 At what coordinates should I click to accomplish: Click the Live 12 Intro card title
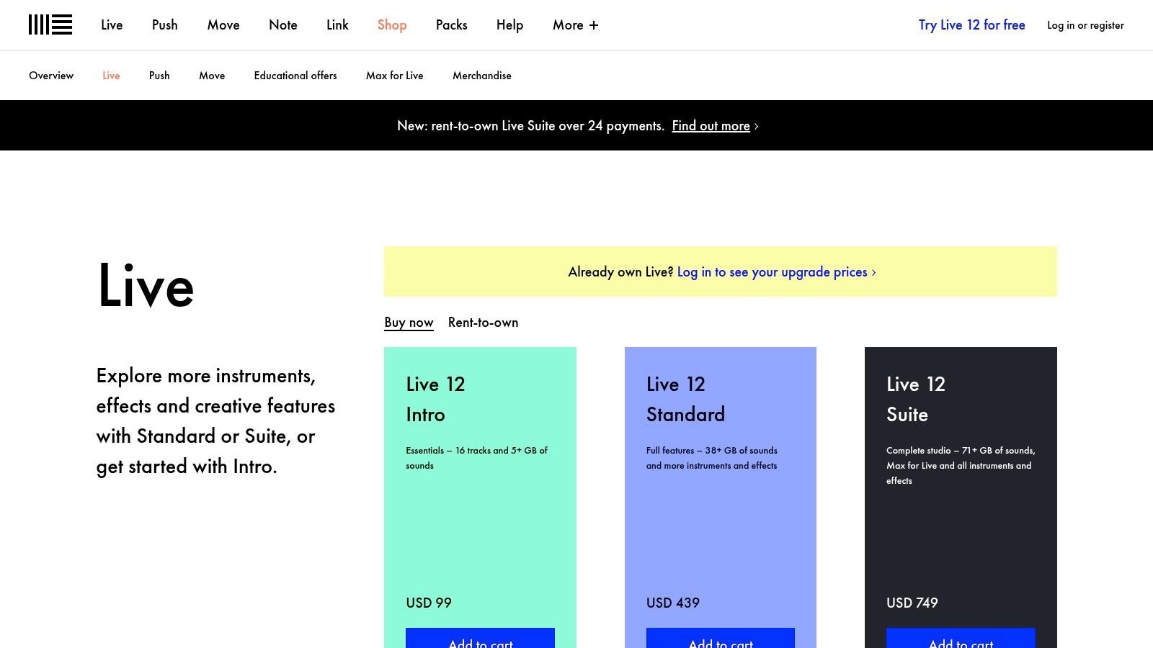pos(435,399)
